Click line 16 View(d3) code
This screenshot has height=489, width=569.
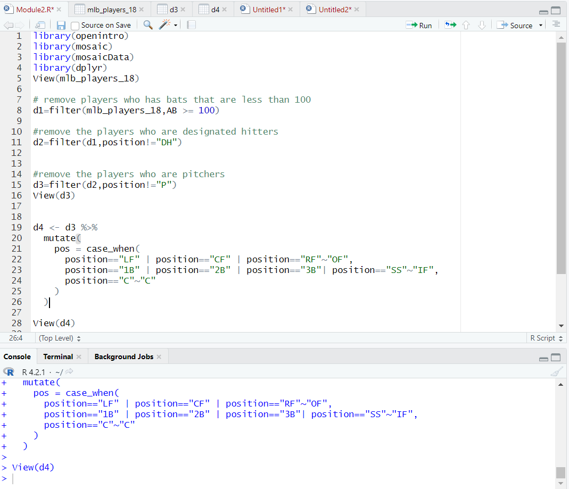[54, 195]
